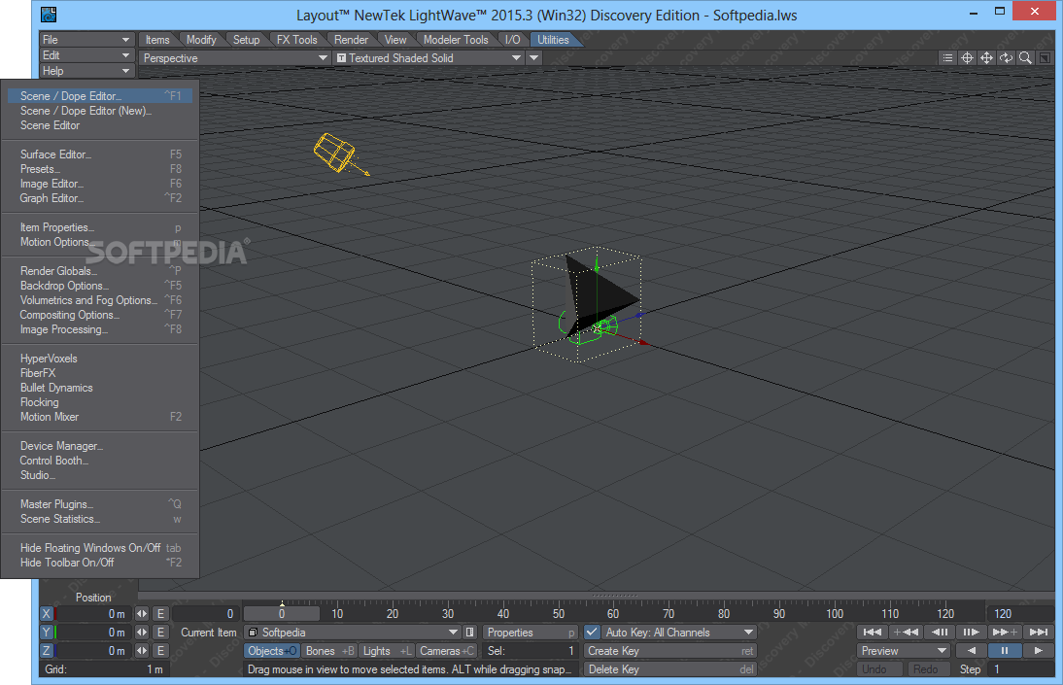Click the start frame 0 field

tap(205, 614)
